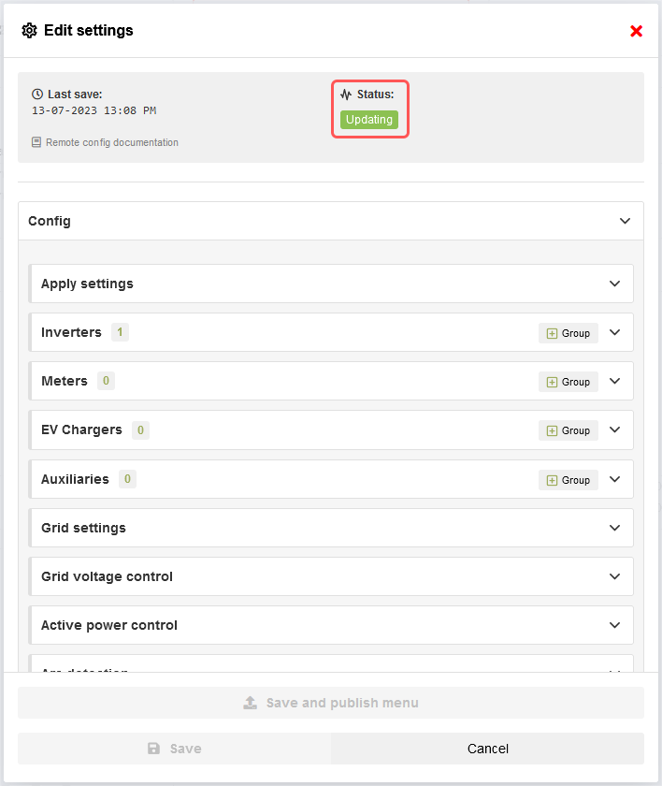Screen dimensions: 662x786
Task: Expand the EV Chargers section chevron
Action: pyautogui.click(x=614, y=430)
